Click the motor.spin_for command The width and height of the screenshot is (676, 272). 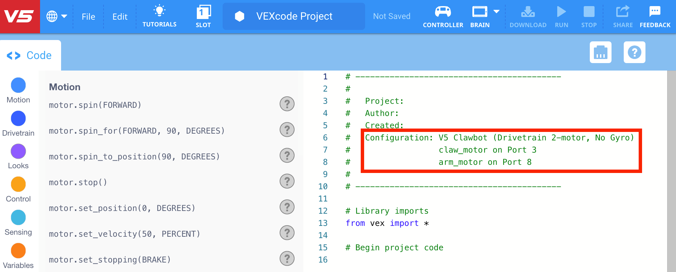137,131
